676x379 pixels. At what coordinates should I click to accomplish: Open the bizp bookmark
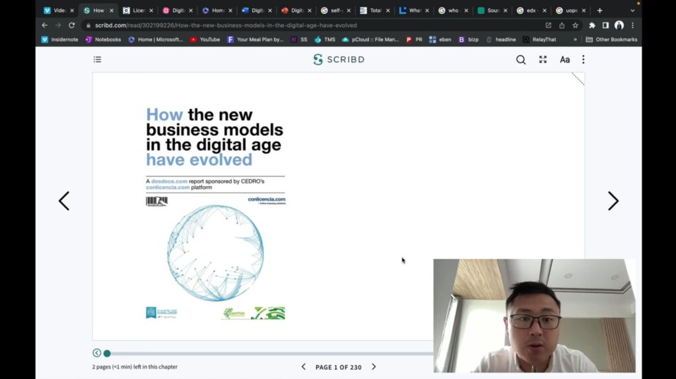[x=469, y=40]
